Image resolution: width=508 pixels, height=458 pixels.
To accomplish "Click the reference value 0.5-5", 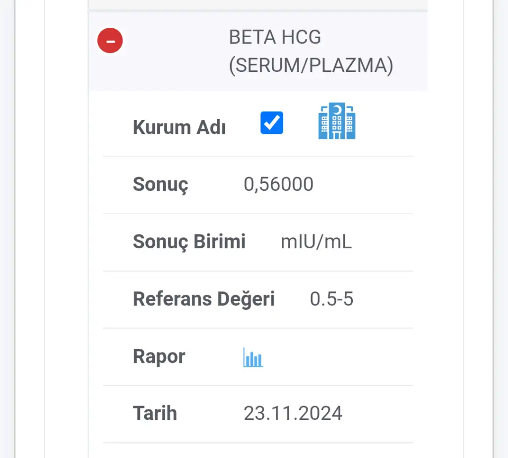I will tap(331, 299).
